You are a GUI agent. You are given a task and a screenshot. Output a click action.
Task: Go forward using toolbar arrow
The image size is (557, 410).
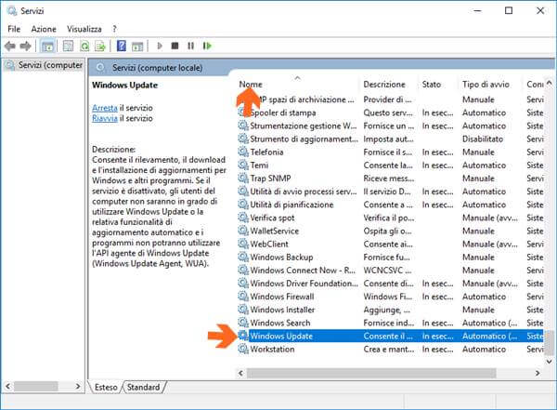click(x=26, y=46)
